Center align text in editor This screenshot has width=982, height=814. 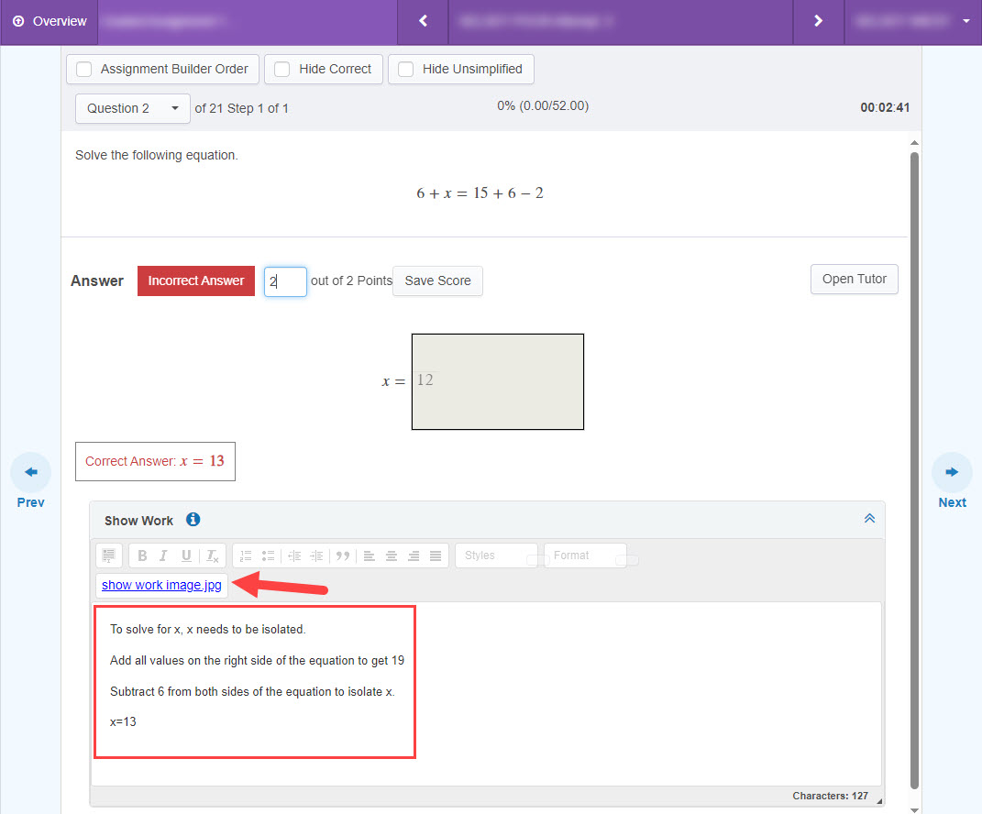(392, 555)
